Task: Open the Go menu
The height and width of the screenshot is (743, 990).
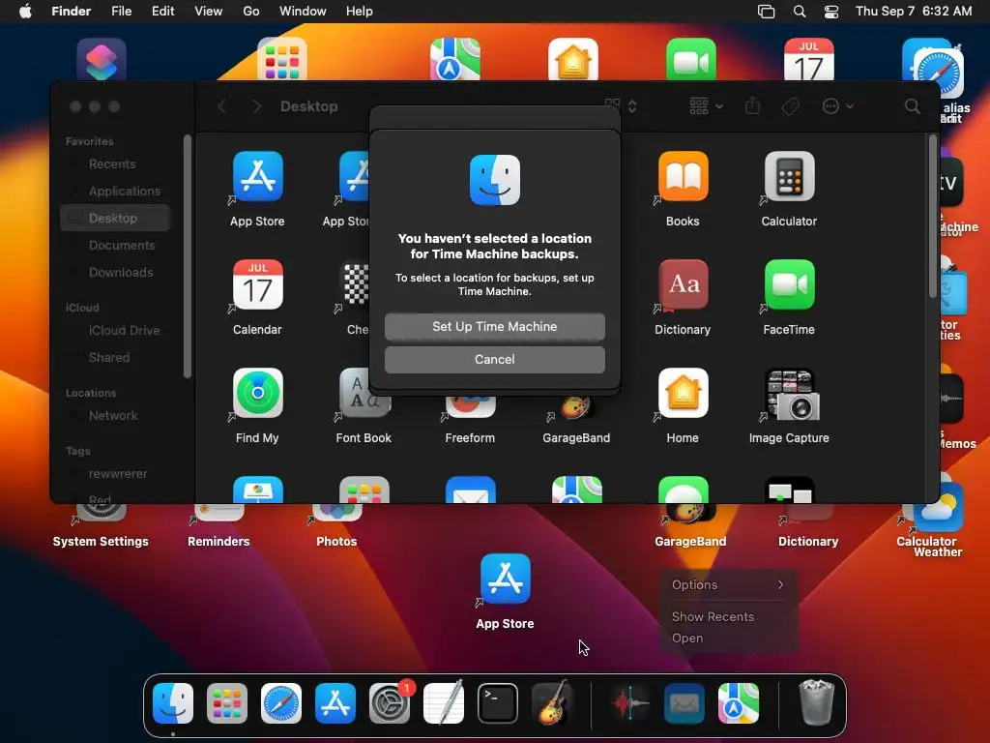Action: click(251, 12)
